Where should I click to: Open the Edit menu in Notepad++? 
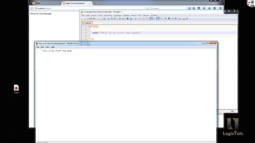(x=88, y=15)
